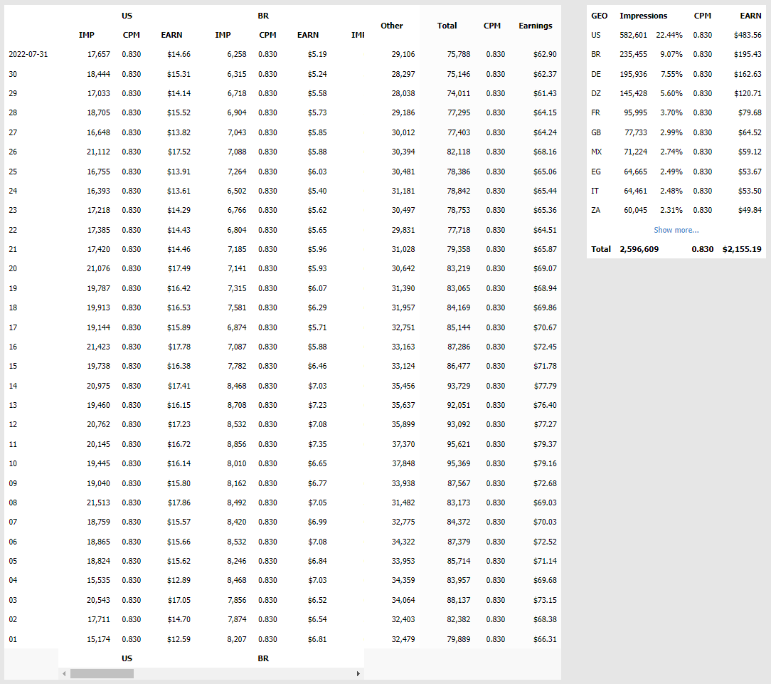Click the Earnings column header
This screenshot has width=771, height=684.
click(535, 26)
